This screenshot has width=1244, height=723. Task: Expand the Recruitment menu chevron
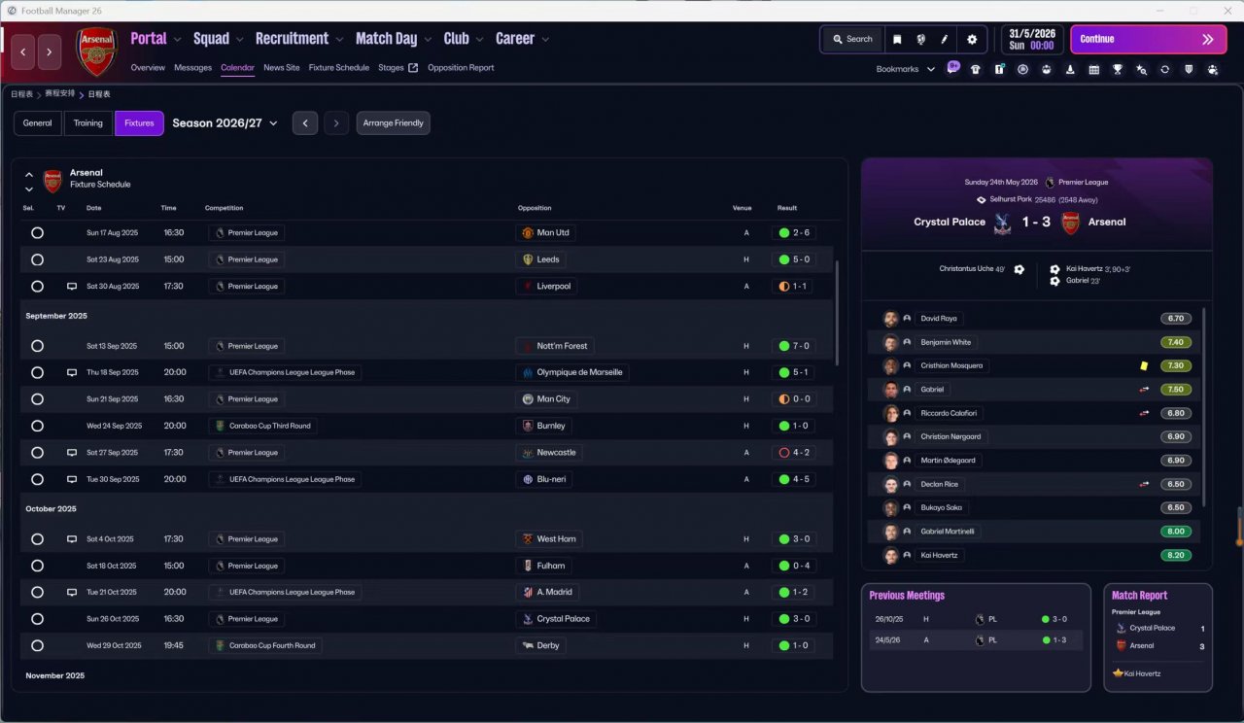[x=339, y=40]
